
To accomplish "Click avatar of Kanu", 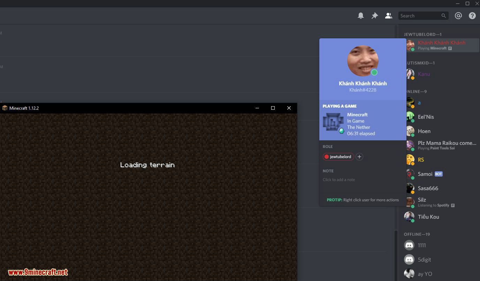I will point(410,74).
